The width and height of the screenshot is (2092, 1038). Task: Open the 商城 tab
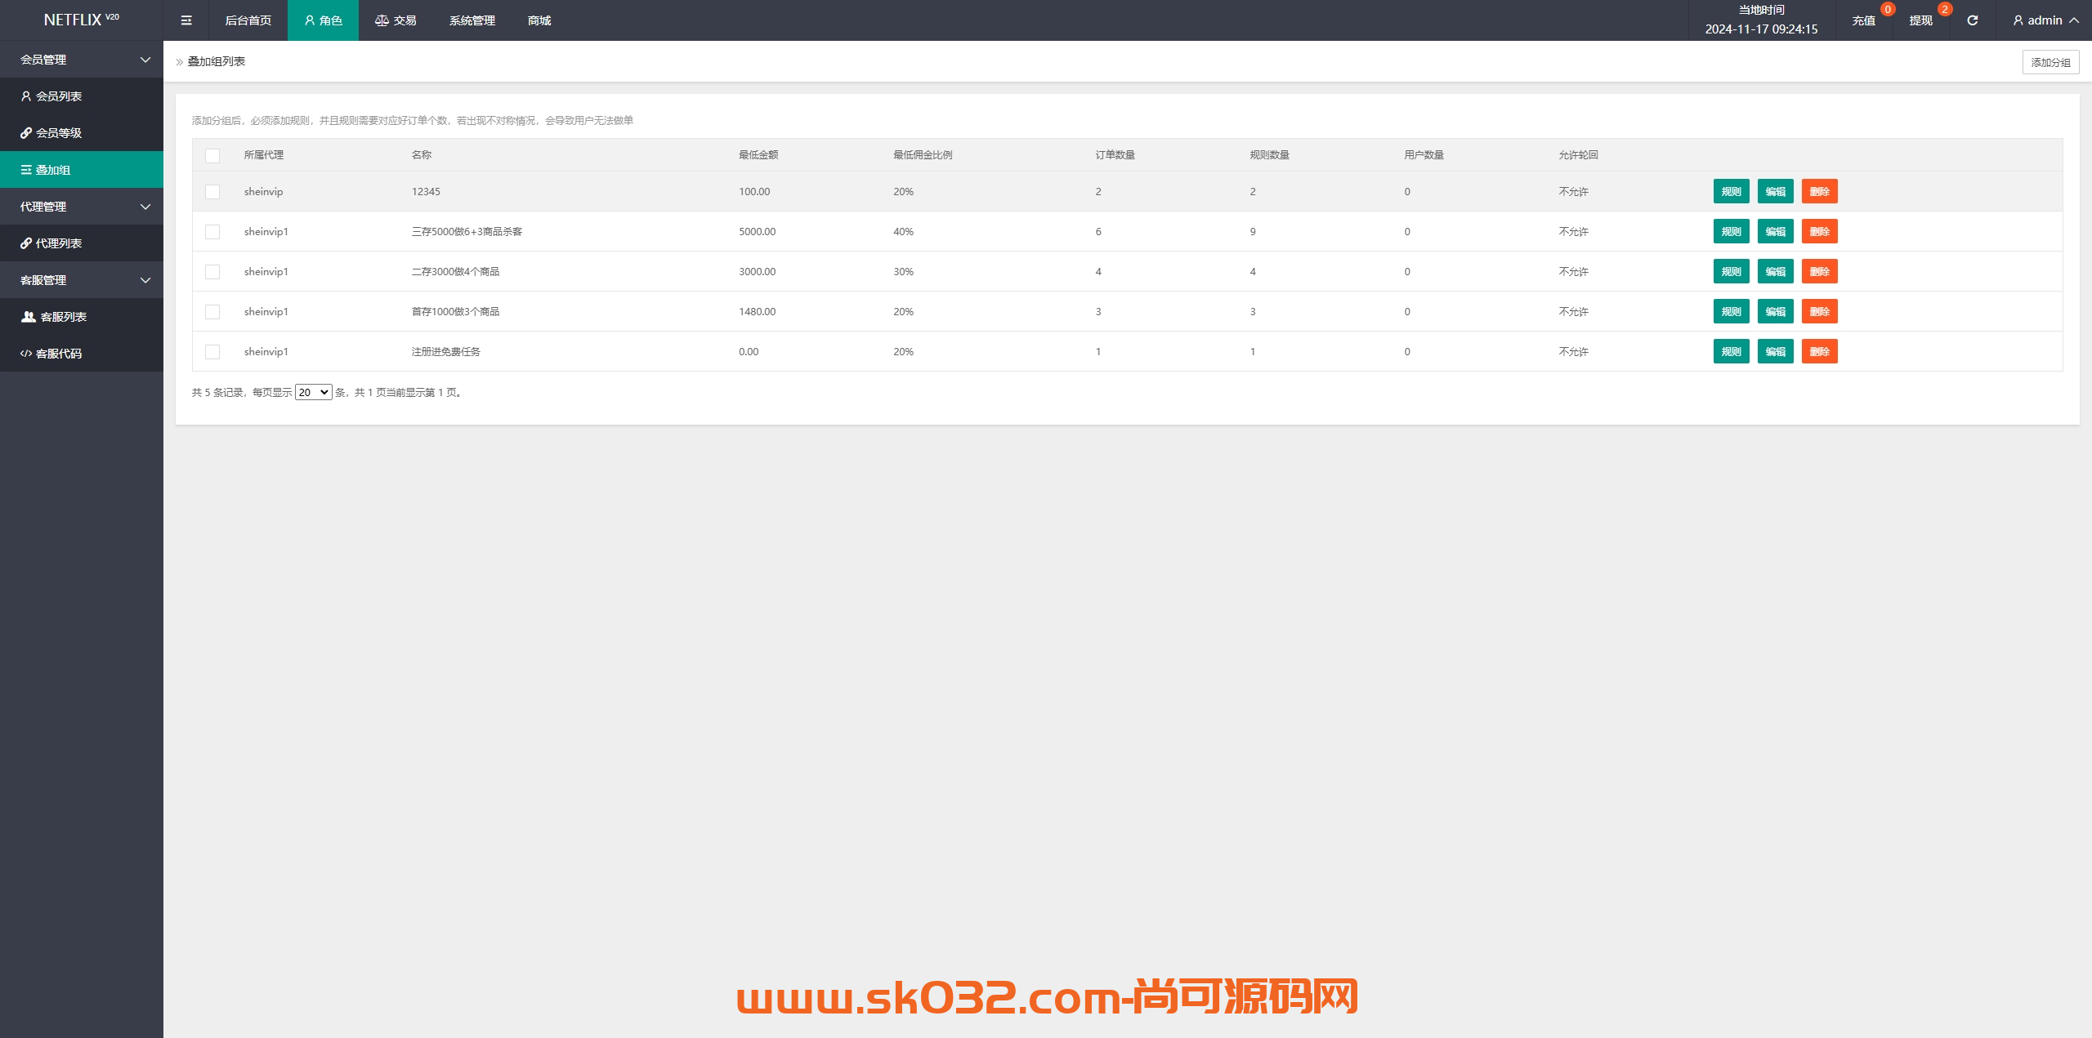539,20
